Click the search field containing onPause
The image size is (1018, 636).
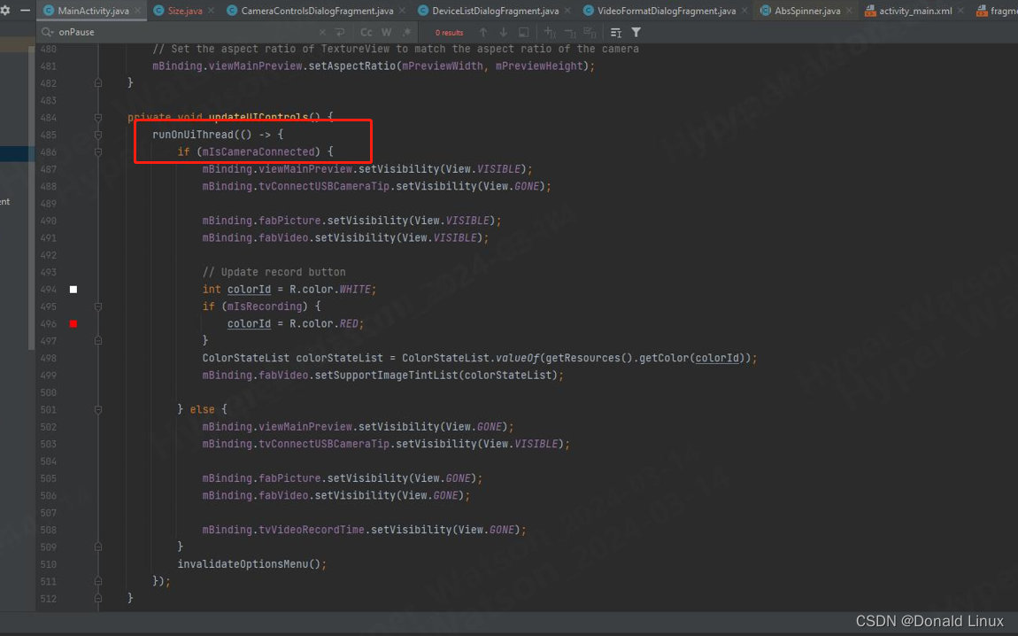point(185,32)
